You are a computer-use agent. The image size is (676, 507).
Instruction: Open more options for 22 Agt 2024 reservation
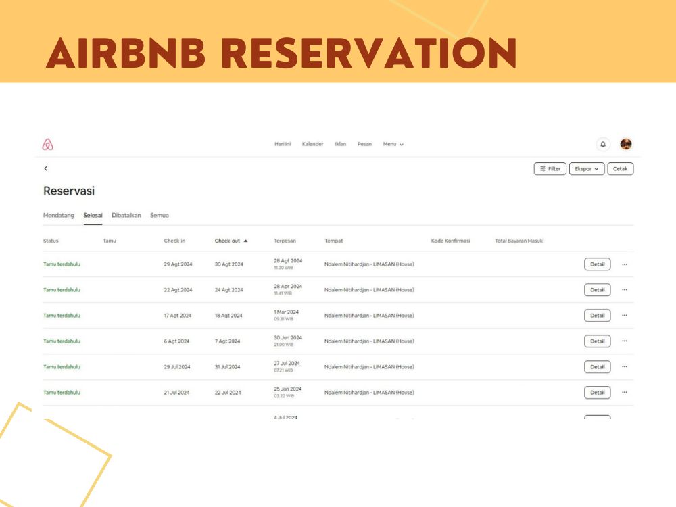tap(624, 290)
